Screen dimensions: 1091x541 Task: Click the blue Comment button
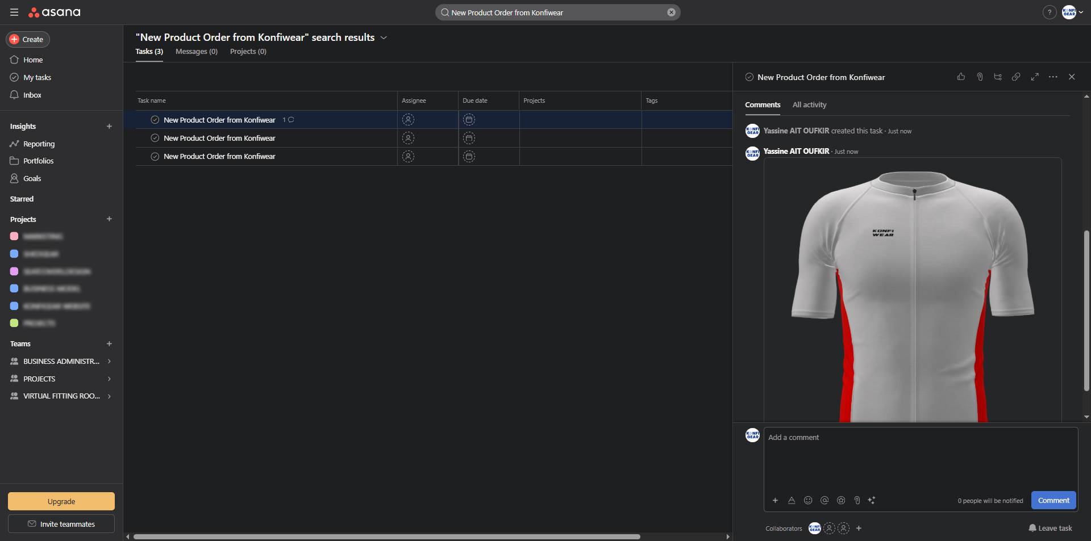click(x=1053, y=500)
